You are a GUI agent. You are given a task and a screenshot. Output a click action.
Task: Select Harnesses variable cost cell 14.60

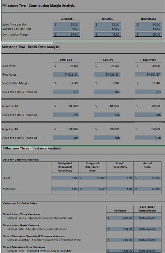(x=149, y=29)
